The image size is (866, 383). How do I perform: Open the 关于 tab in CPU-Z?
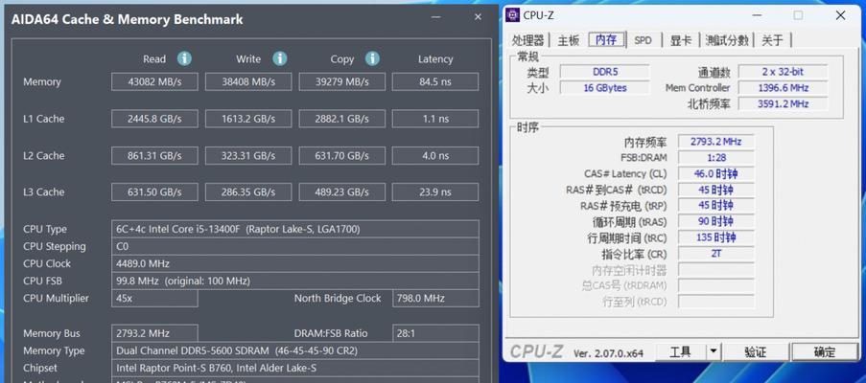[773, 40]
